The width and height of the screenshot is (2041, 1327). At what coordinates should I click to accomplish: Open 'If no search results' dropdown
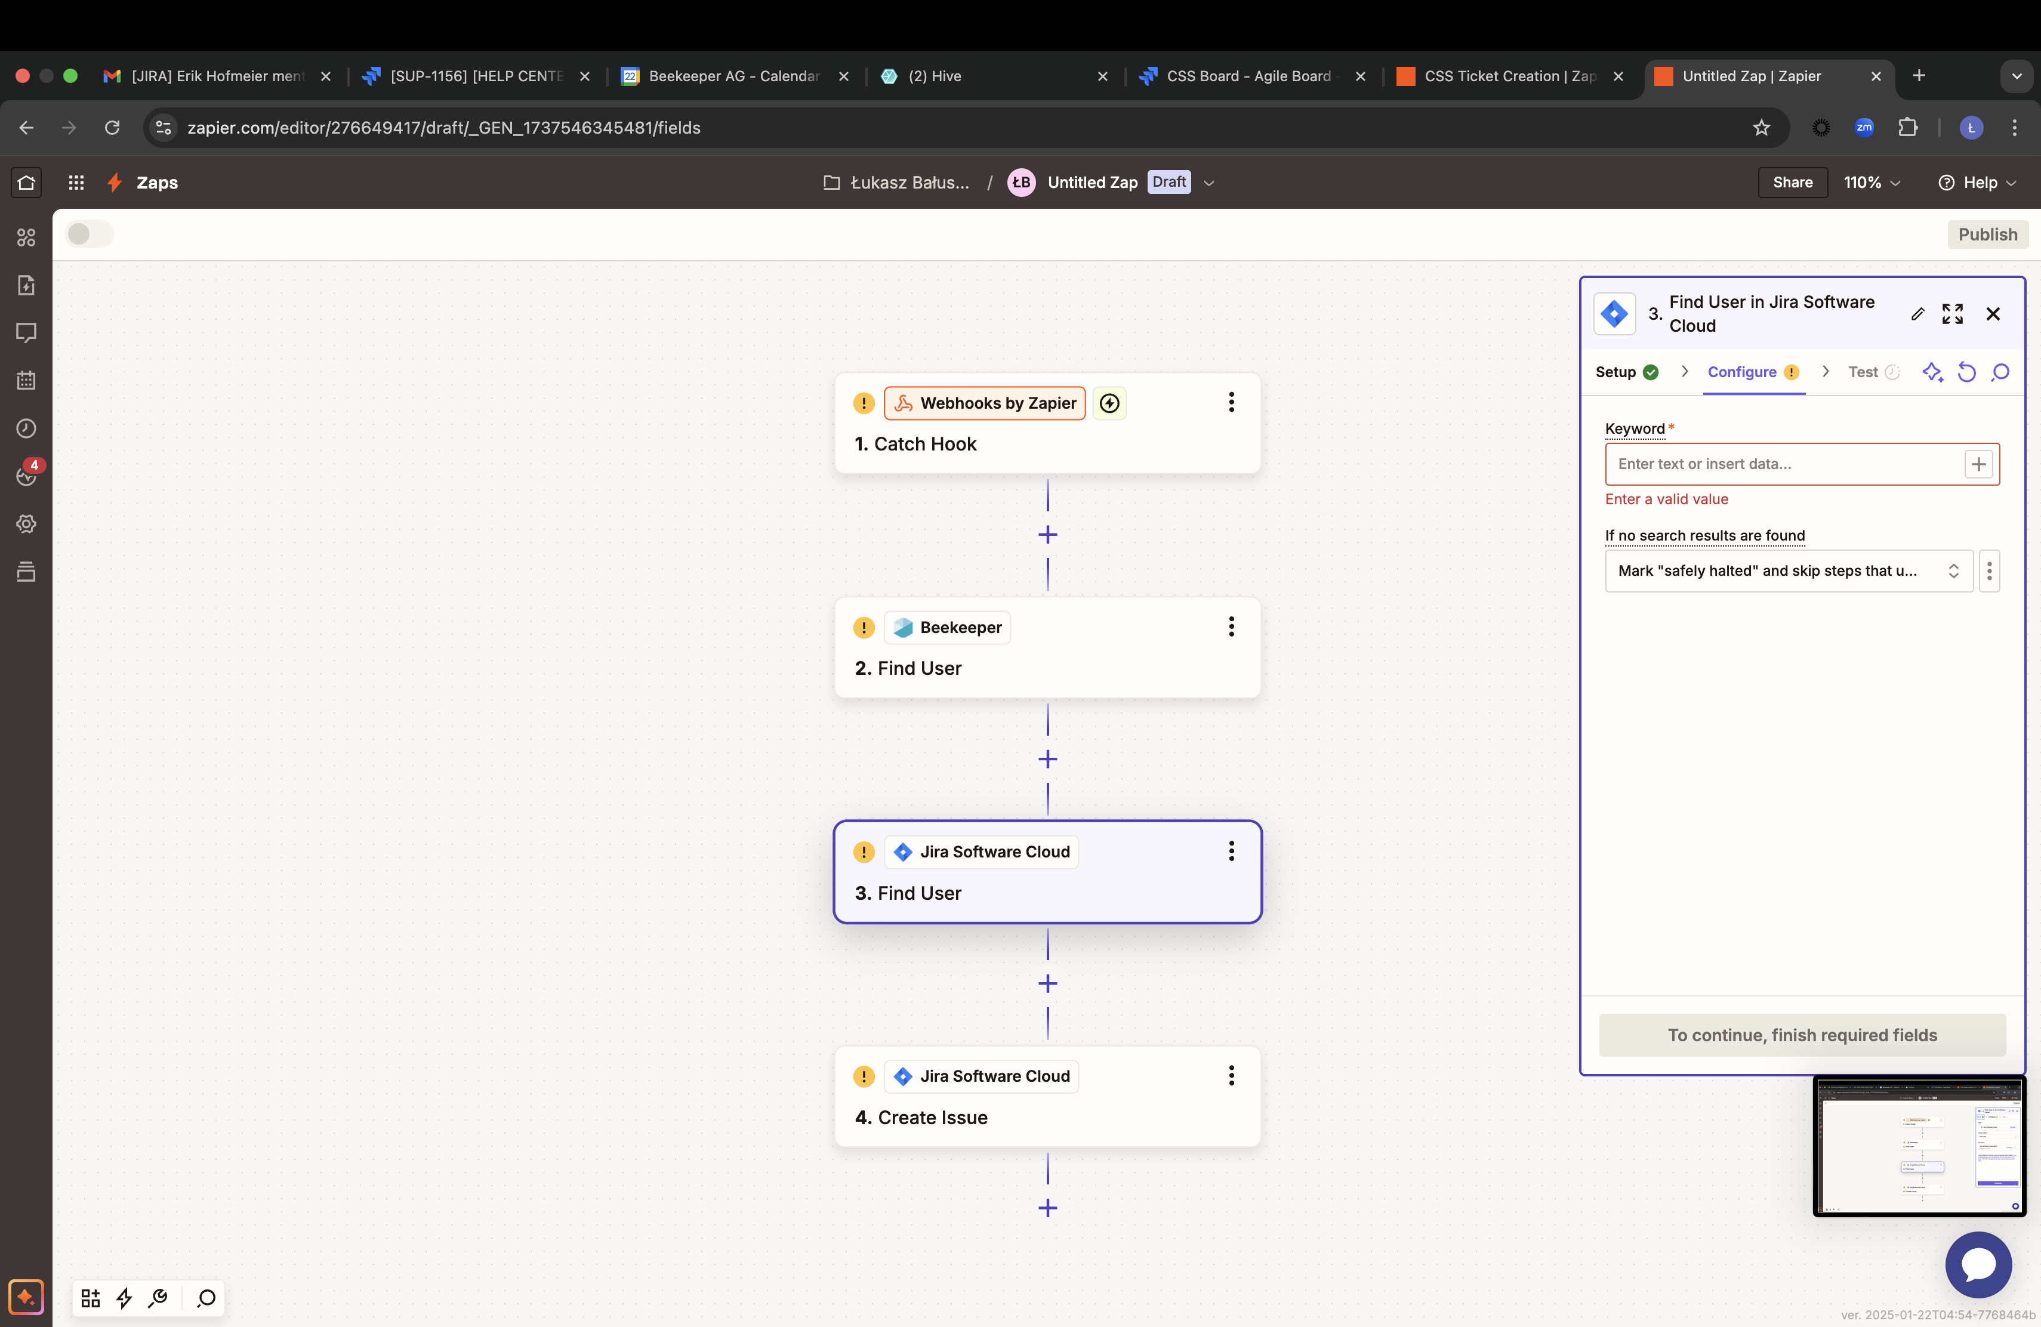click(1789, 571)
